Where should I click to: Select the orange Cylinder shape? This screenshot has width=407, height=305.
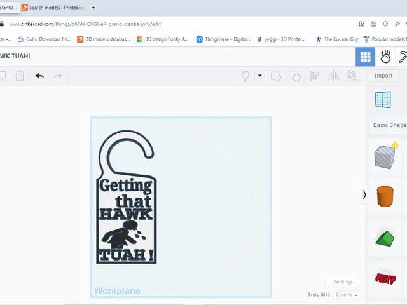[385, 196]
